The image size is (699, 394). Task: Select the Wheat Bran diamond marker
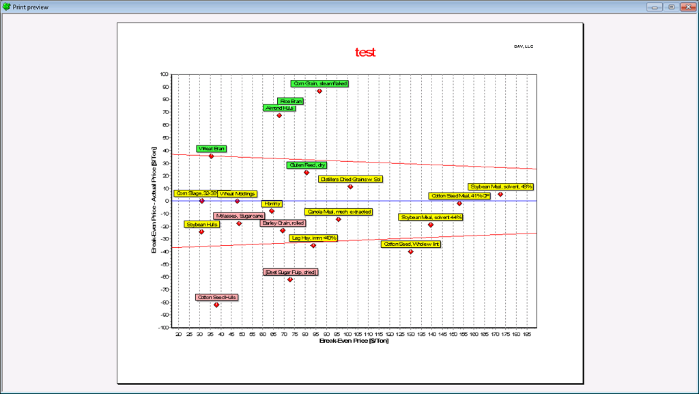click(x=211, y=156)
